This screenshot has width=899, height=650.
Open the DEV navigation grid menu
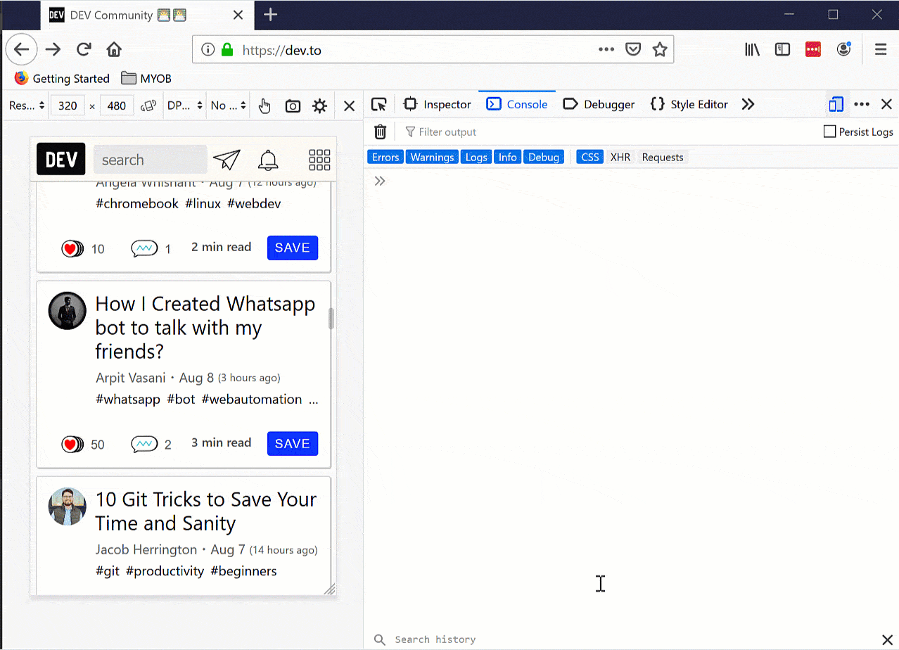(319, 160)
